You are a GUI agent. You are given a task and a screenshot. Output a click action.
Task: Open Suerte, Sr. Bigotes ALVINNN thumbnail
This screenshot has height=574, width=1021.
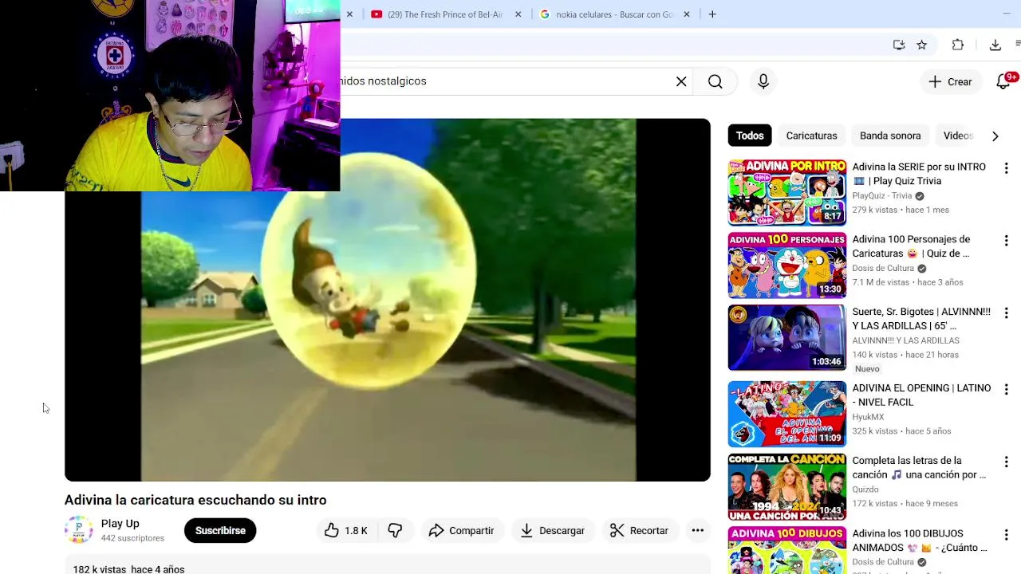pyautogui.click(x=787, y=337)
